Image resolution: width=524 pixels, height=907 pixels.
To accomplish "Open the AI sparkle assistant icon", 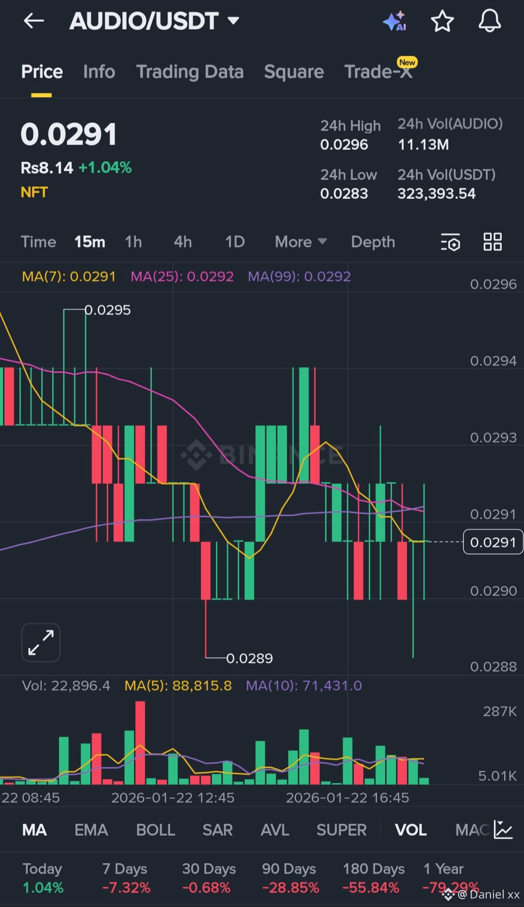I will click(x=394, y=21).
